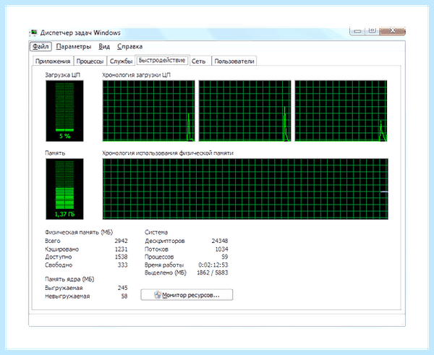Click the Монитор ресурсов button
The width and height of the screenshot is (434, 355).
click(187, 295)
